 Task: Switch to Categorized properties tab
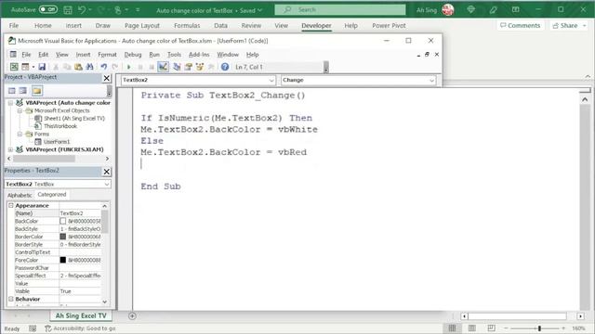coord(52,194)
